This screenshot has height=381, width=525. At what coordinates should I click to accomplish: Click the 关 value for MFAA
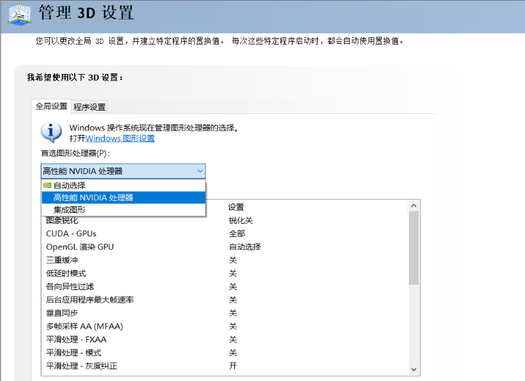(x=233, y=326)
